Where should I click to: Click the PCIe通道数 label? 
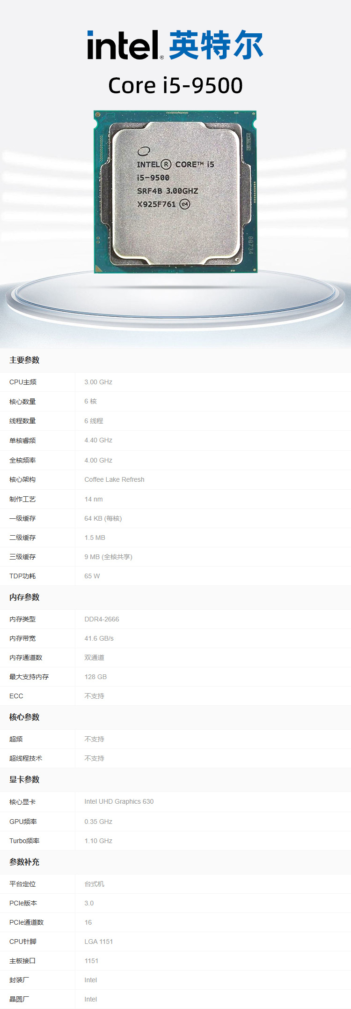pos(26,922)
